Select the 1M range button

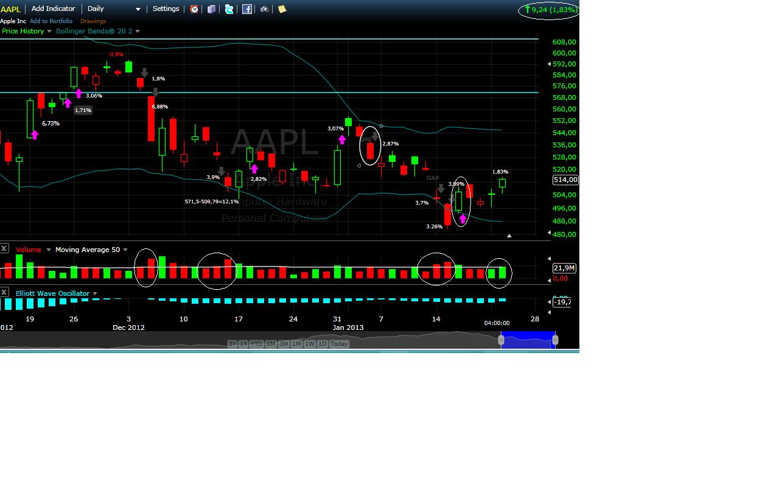(x=296, y=344)
